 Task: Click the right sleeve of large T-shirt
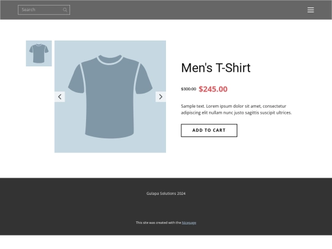[x=144, y=79]
